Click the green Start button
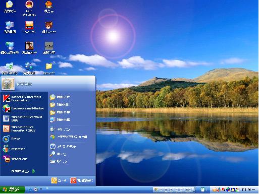Screen dimensions: 259x194 [12, 190]
